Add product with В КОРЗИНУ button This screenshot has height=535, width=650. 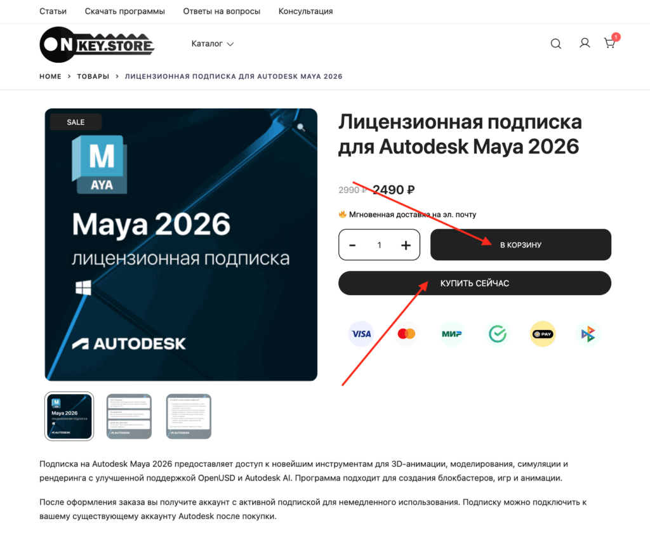tap(521, 245)
